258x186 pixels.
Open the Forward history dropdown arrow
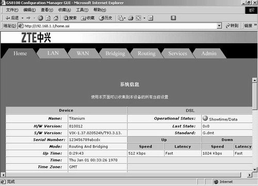[34, 18]
